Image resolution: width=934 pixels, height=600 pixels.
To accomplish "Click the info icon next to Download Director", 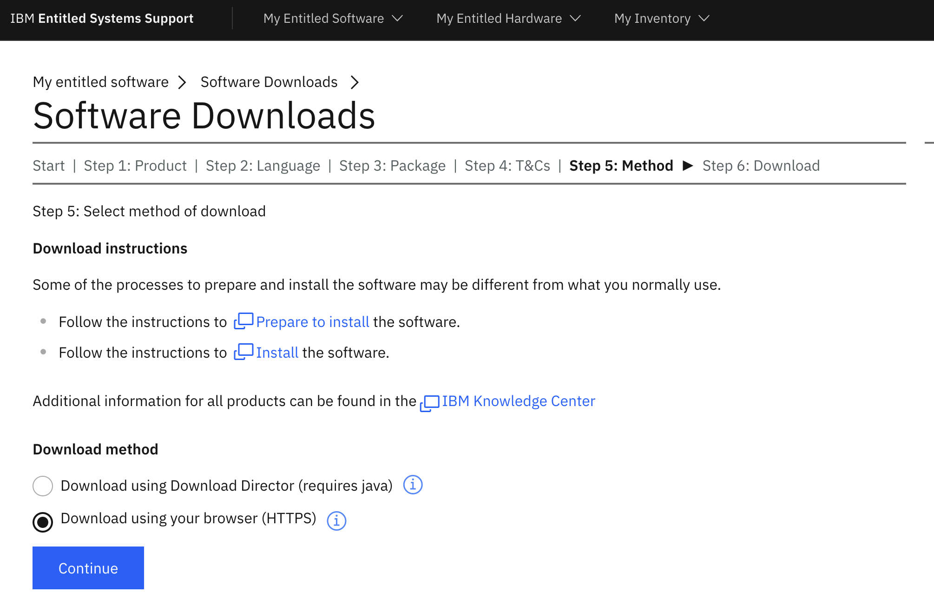I will pyautogui.click(x=412, y=485).
